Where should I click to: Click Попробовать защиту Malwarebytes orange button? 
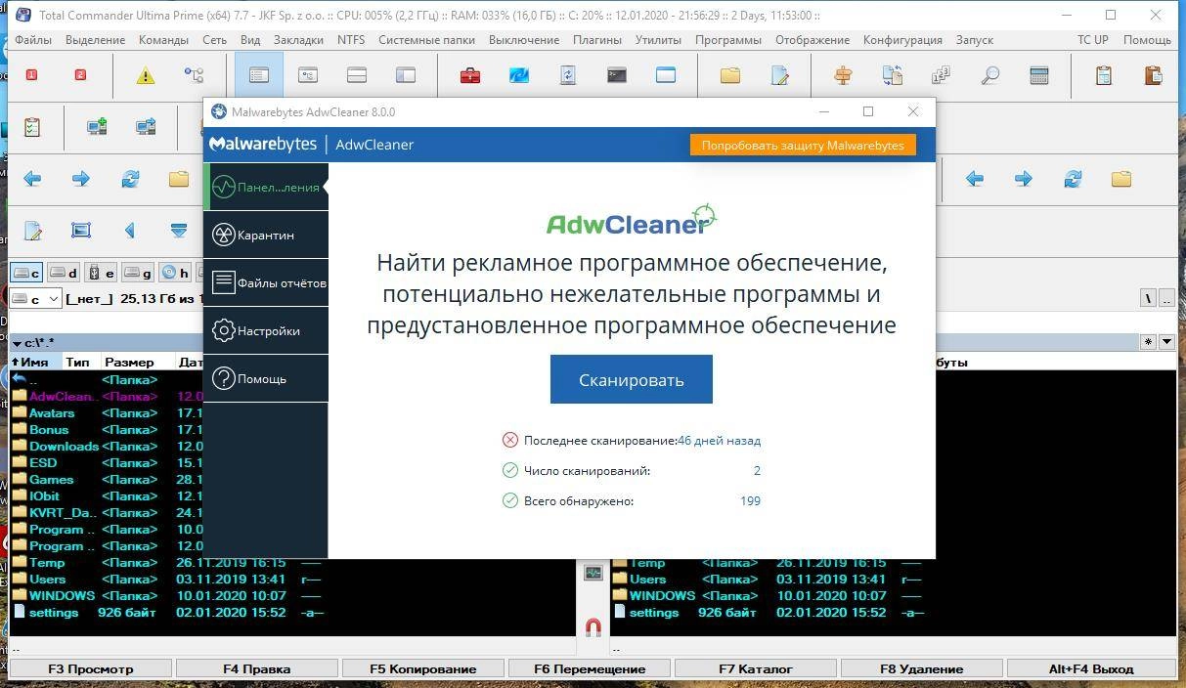point(802,145)
